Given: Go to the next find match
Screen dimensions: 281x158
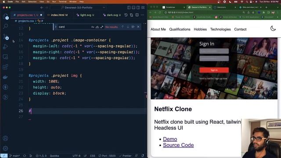Looking at the screenshot, I should point(128,27).
